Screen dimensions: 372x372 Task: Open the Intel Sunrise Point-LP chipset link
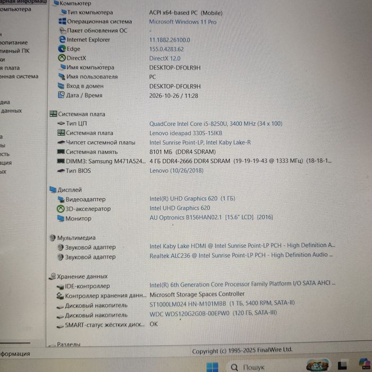coord(200,142)
